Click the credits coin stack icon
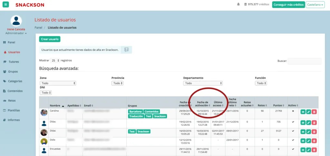This screenshot has width=330, height=156. pyautogui.click(x=245, y=5)
